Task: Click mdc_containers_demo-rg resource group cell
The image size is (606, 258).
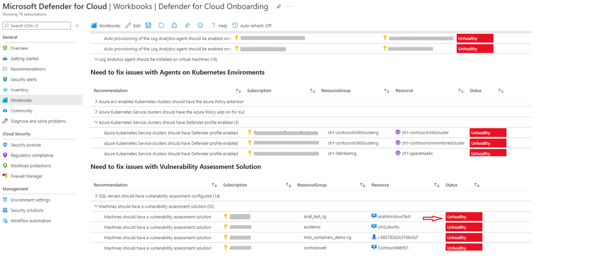Action: [x=327, y=237]
